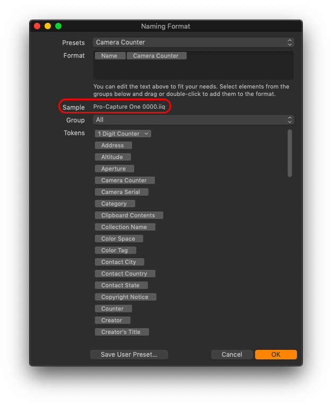Pick the Altitude token
The width and height of the screenshot is (332, 405).
point(112,157)
